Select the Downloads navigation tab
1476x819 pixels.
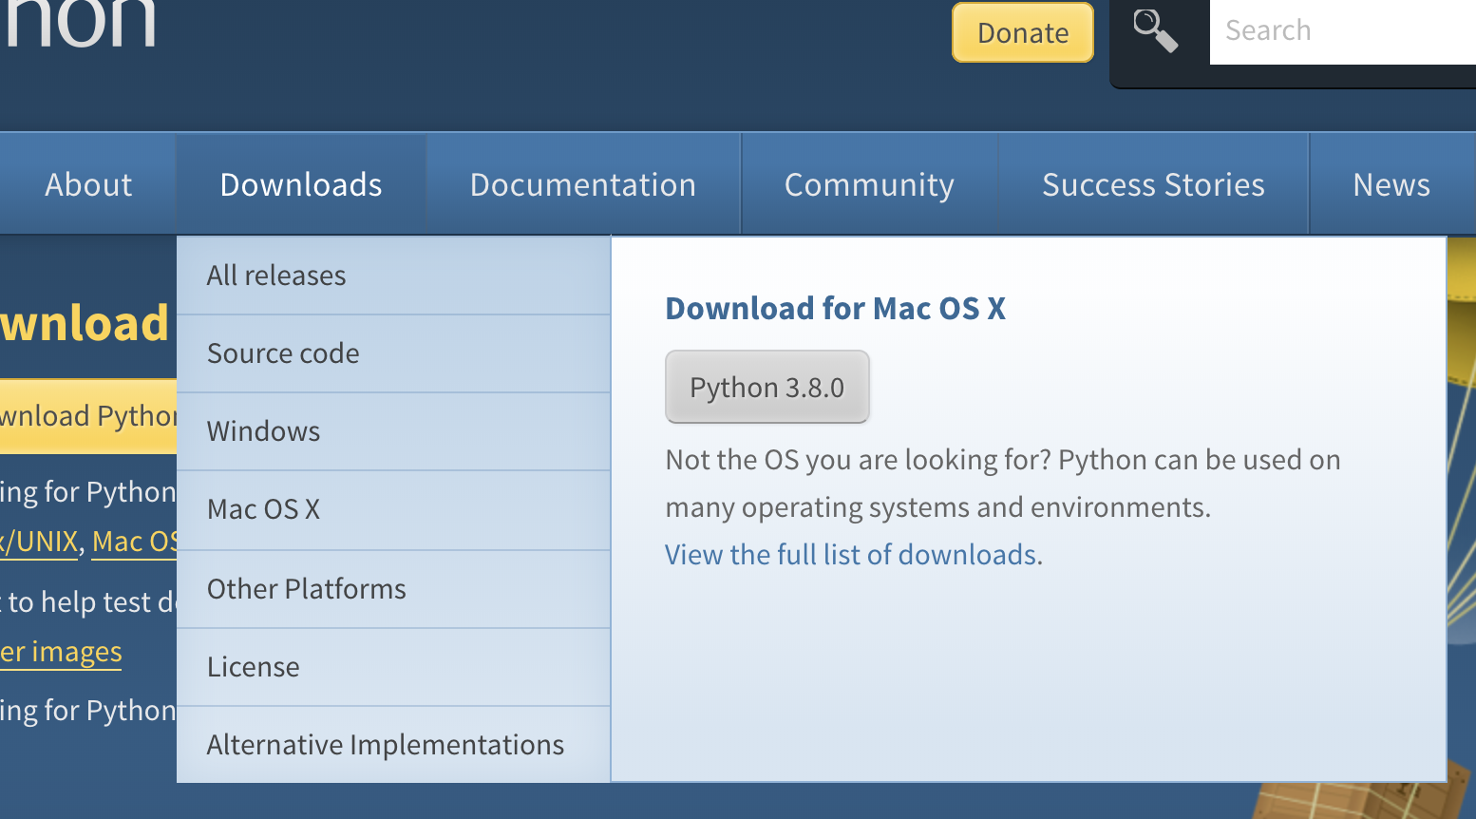301,184
